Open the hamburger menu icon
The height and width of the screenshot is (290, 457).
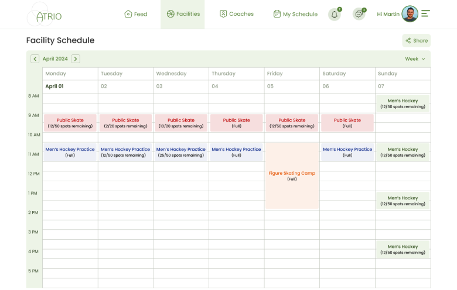(425, 13)
